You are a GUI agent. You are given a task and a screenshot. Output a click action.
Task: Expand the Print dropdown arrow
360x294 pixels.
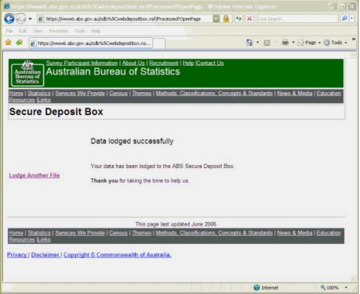click(x=293, y=43)
